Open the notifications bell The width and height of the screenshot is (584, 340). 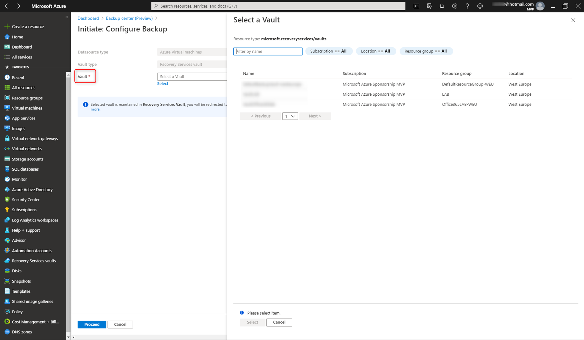(442, 6)
